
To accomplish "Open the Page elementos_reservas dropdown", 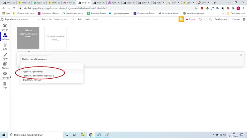I will pos(22,19).
